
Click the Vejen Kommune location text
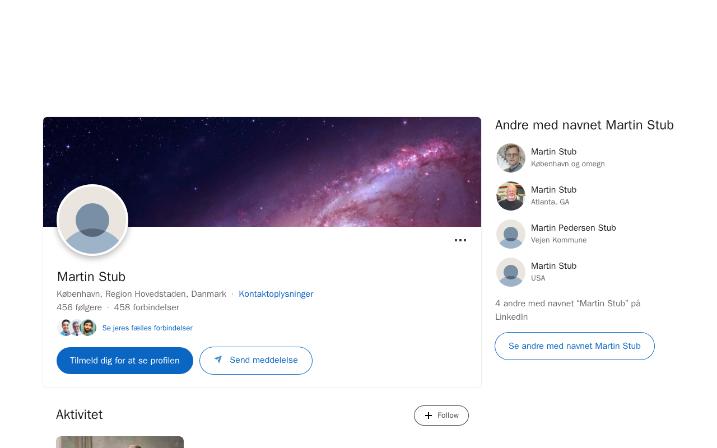(x=559, y=240)
